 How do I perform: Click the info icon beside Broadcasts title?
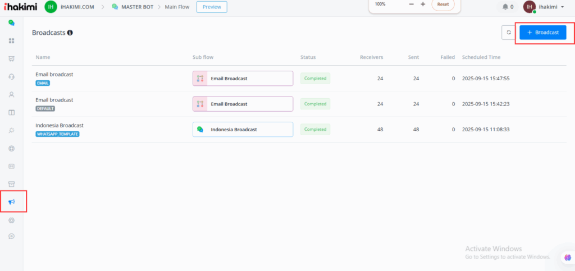(x=70, y=33)
